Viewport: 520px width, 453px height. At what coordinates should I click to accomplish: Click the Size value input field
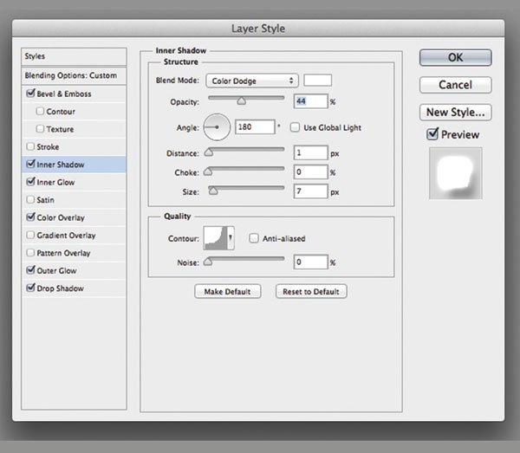point(310,191)
